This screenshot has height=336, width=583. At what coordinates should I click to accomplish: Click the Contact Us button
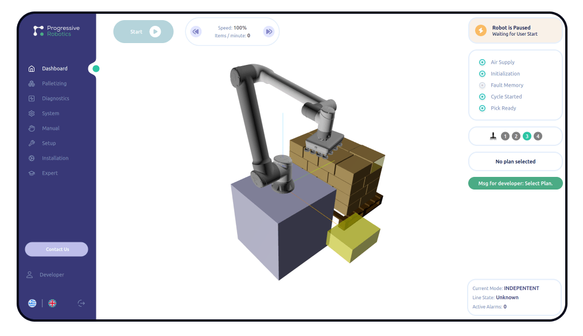(56, 249)
